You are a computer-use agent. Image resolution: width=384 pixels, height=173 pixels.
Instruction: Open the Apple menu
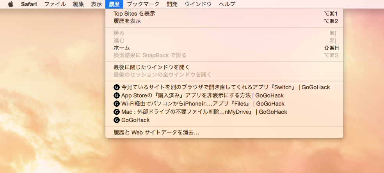pyautogui.click(x=11, y=4)
